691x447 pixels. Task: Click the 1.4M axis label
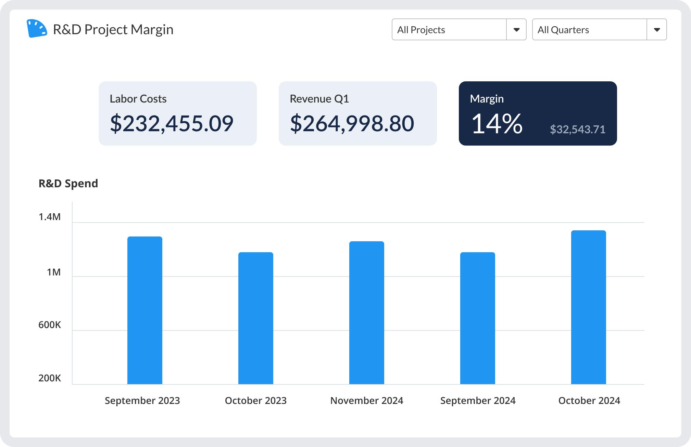click(x=50, y=217)
